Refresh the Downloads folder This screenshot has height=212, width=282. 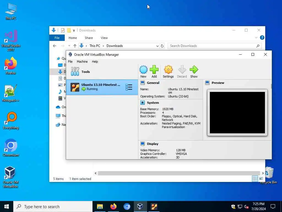tap(162, 46)
